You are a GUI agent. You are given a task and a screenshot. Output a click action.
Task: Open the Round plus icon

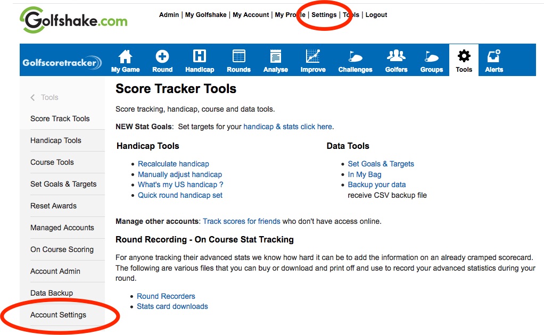coord(162,56)
